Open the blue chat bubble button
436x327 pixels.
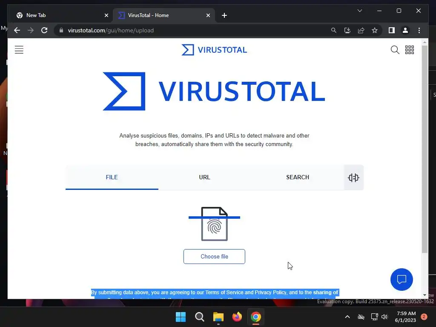[x=402, y=279]
